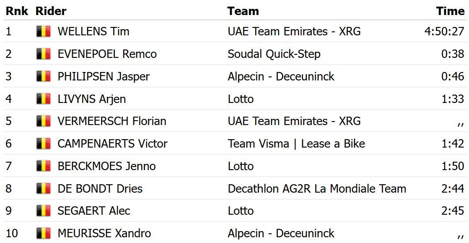Click the Team column header
Viewport: 469px width, 243px height.
[243, 11]
